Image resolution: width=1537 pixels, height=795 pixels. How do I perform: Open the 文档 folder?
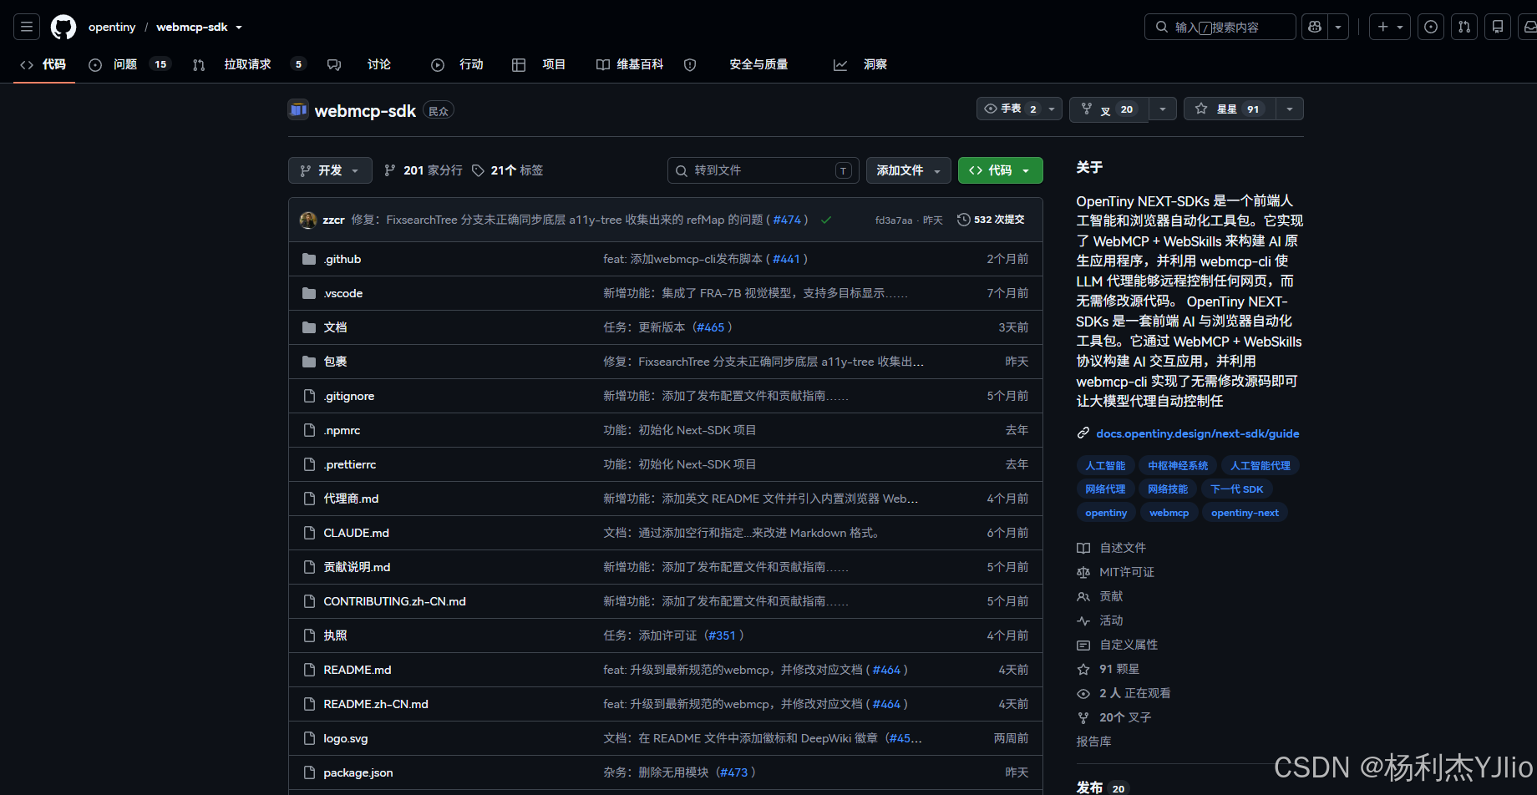(335, 327)
